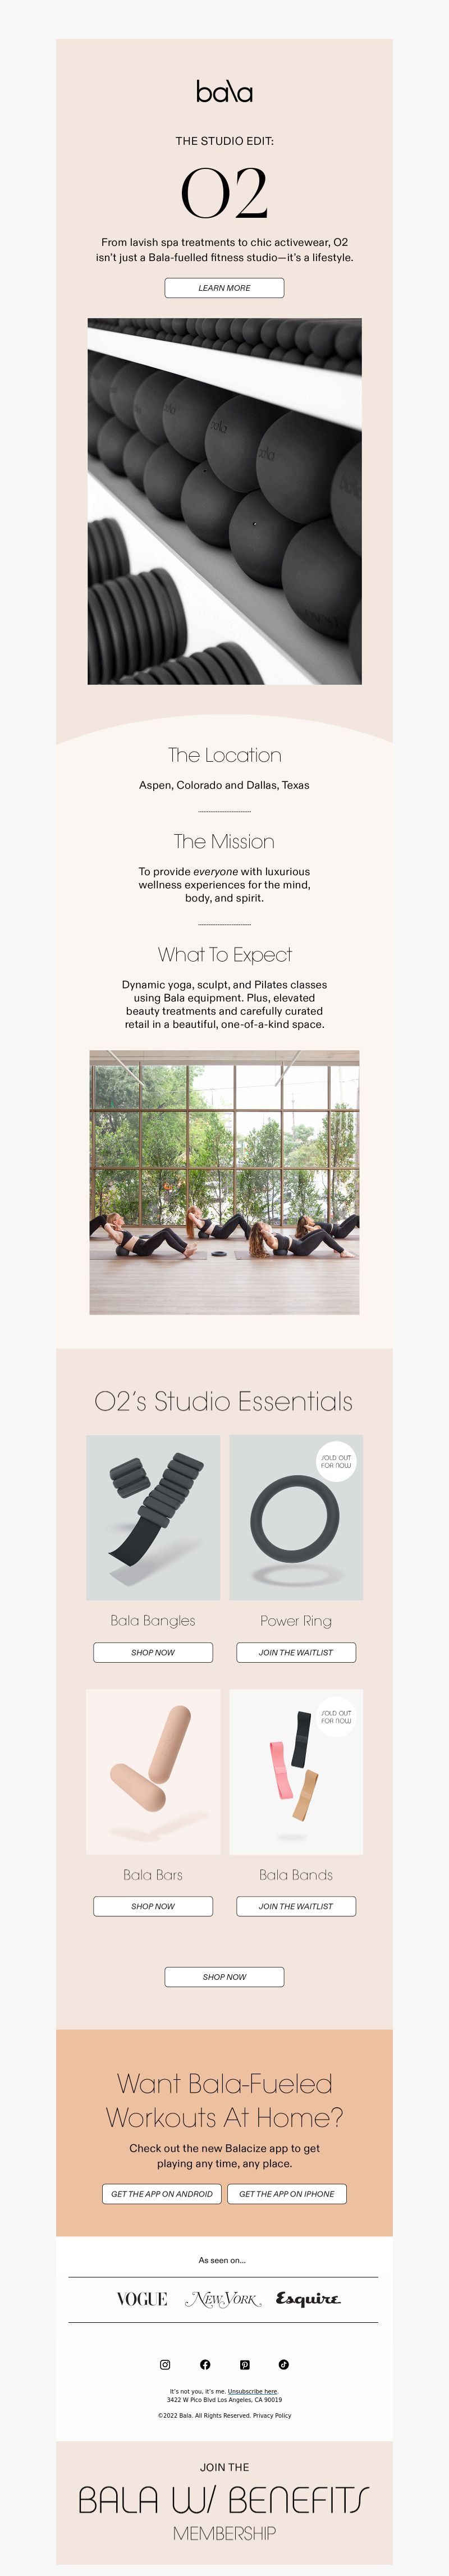Screen dimensions: 449x2576
Task: Click the Bala logo at top
Action: 224,92
